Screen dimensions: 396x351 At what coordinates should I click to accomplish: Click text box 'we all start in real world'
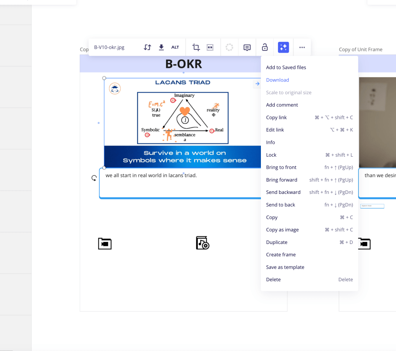[x=180, y=183]
